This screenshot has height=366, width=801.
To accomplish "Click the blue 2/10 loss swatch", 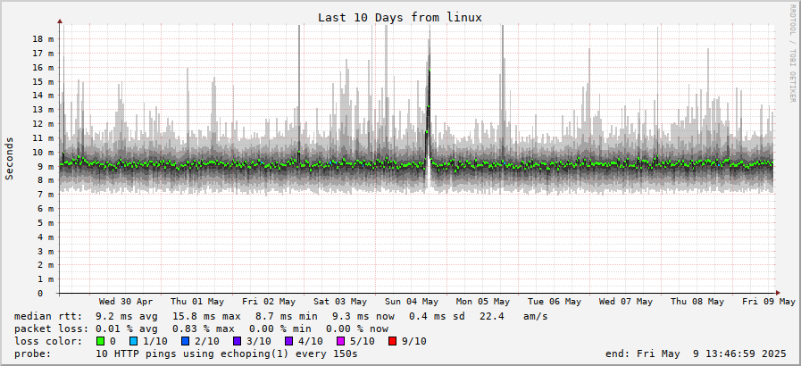I will (x=185, y=341).
